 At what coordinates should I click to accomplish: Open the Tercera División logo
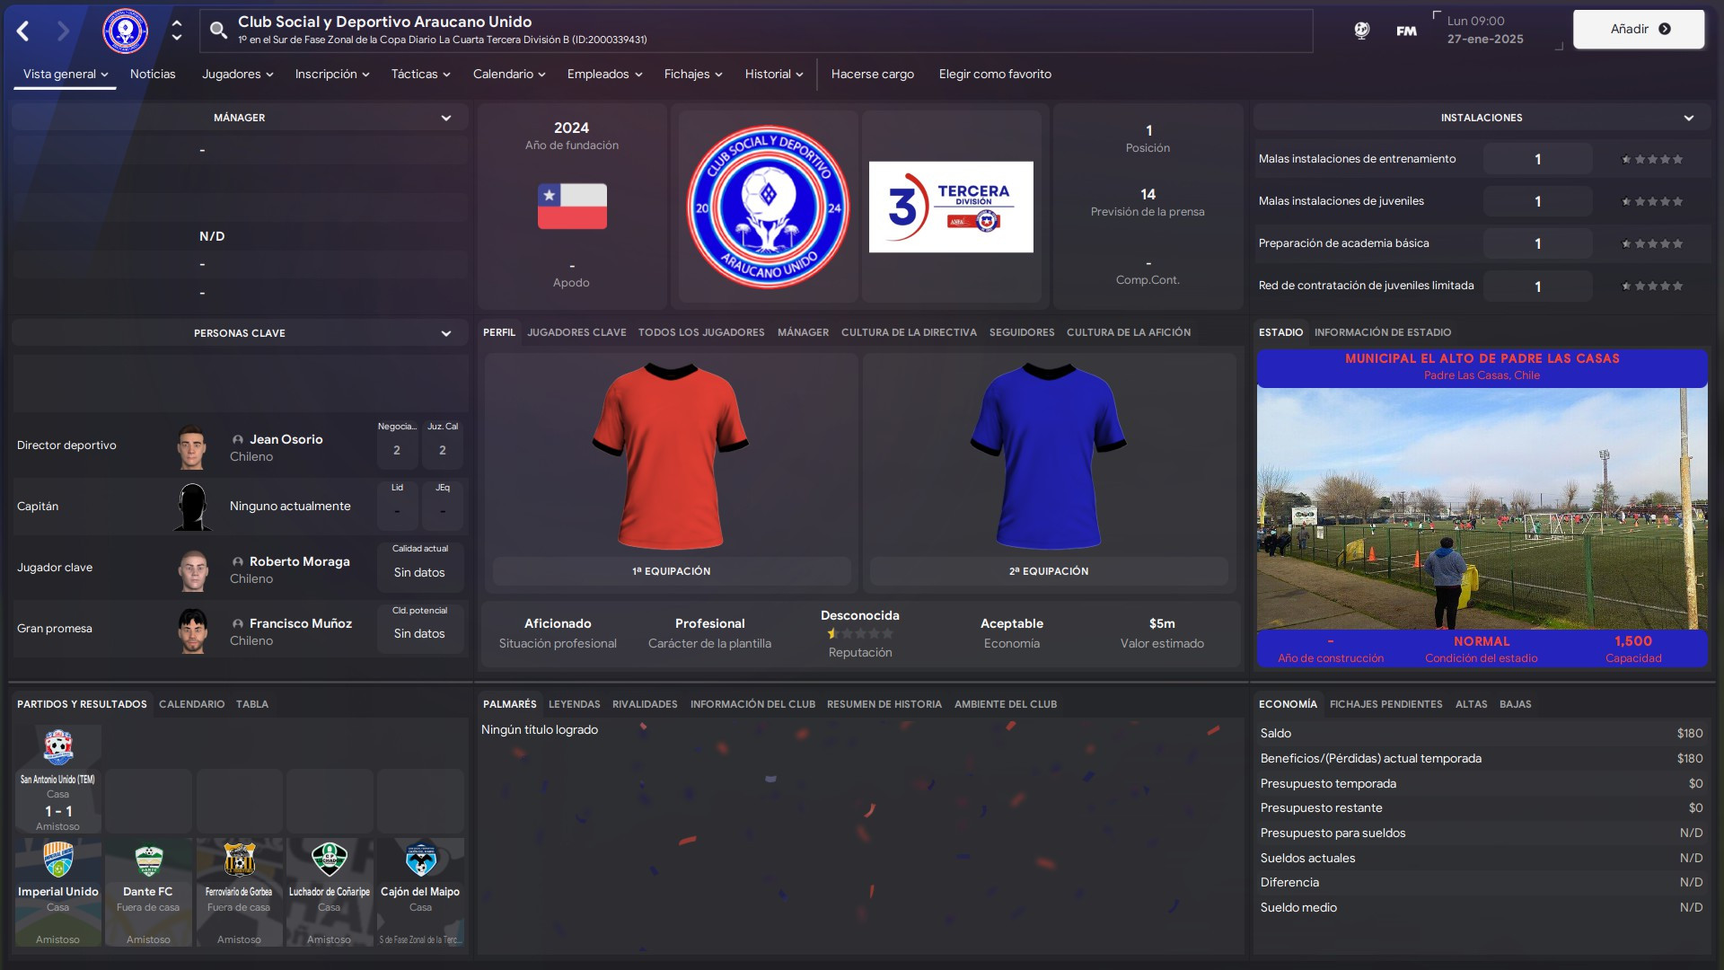pos(951,207)
